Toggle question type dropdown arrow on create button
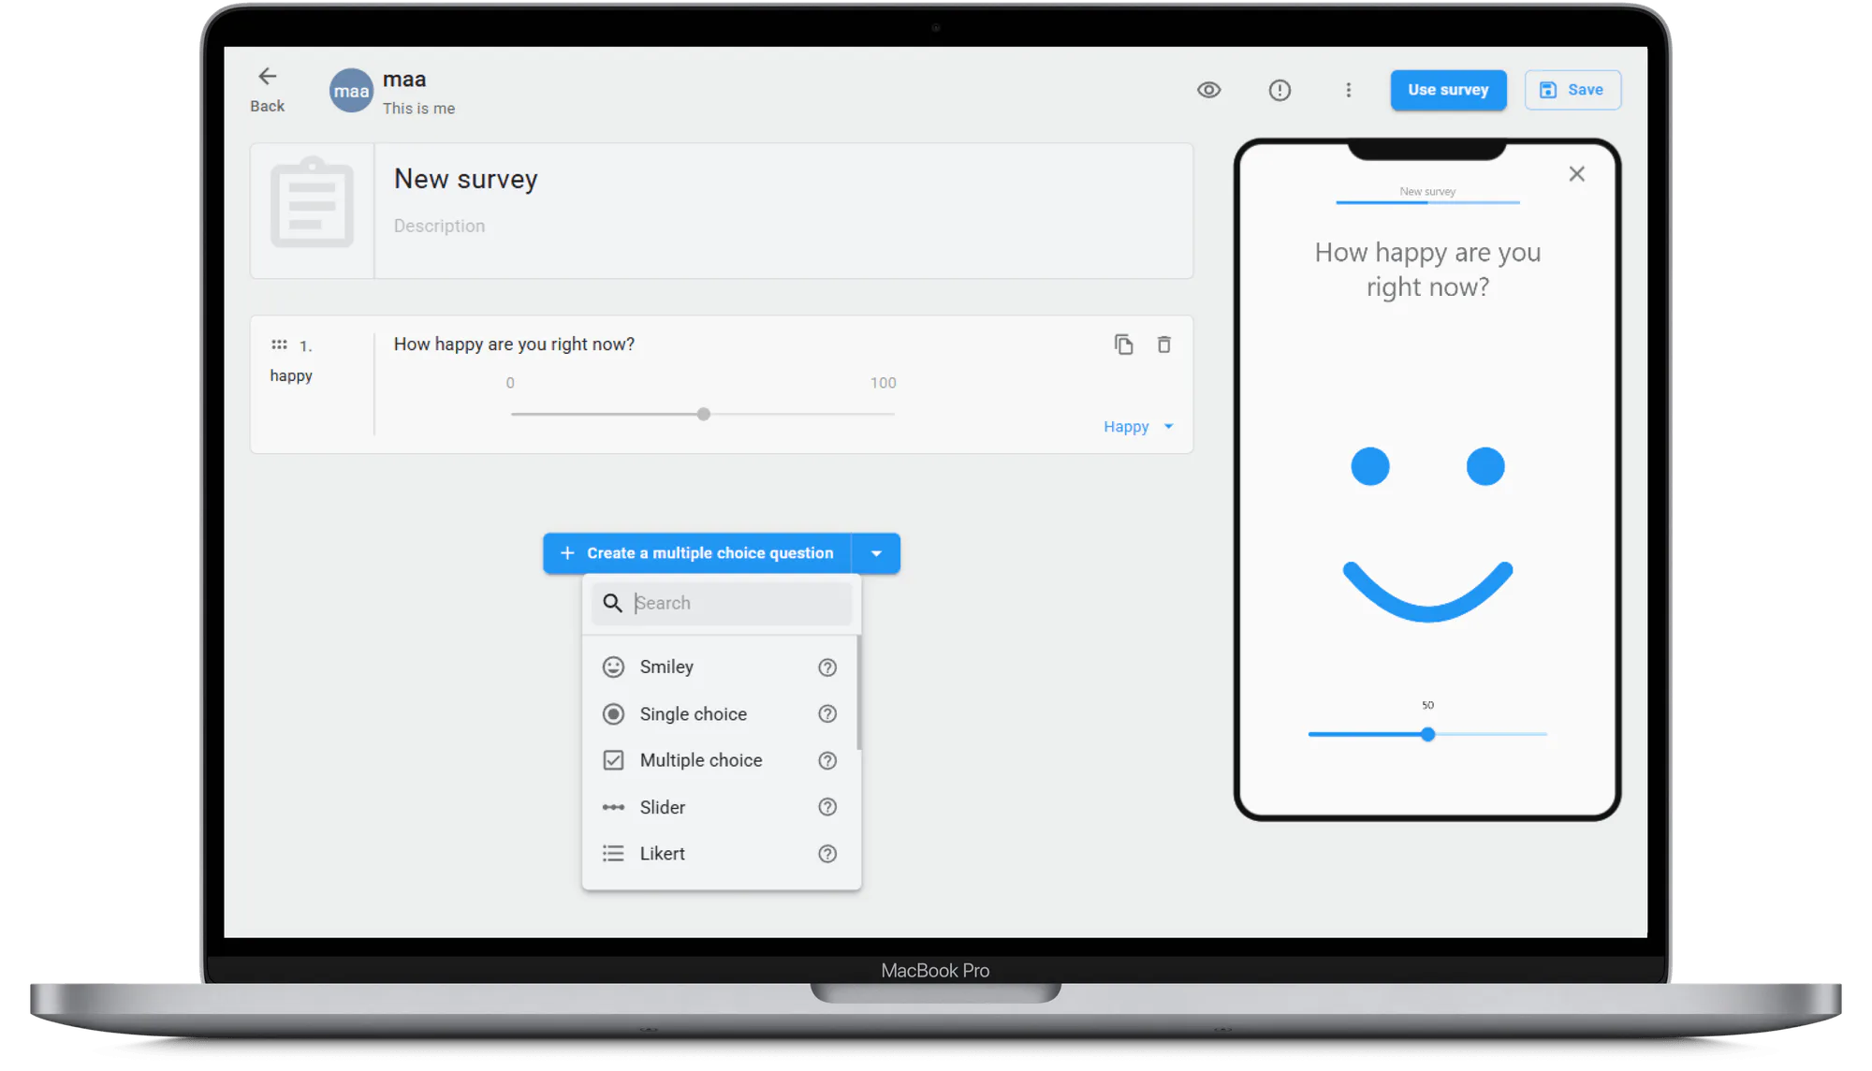1872x1071 pixels. click(x=876, y=553)
